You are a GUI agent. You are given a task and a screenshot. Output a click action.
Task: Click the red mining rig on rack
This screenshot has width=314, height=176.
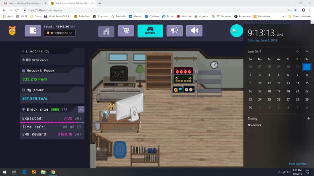click(183, 71)
